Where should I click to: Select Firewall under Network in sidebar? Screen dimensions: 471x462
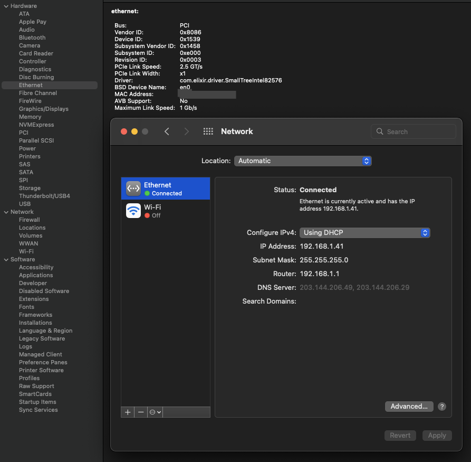point(30,220)
